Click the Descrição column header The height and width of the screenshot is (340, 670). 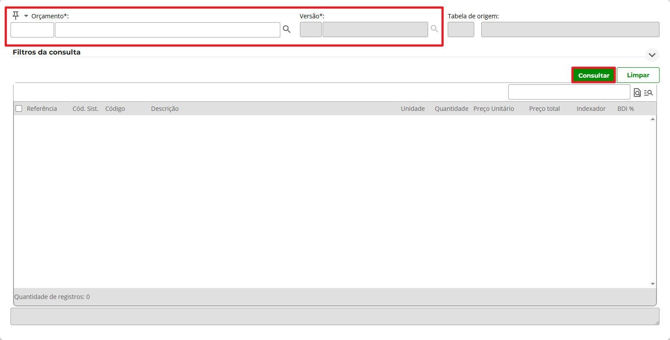pos(165,109)
